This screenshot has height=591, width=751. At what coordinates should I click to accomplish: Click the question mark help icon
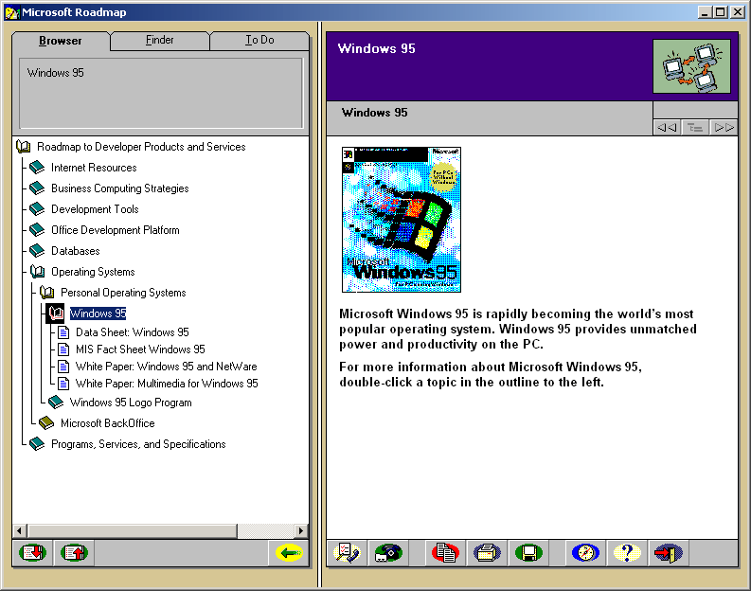click(x=627, y=553)
